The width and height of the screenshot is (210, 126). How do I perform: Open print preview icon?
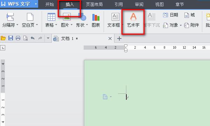pos(25,38)
